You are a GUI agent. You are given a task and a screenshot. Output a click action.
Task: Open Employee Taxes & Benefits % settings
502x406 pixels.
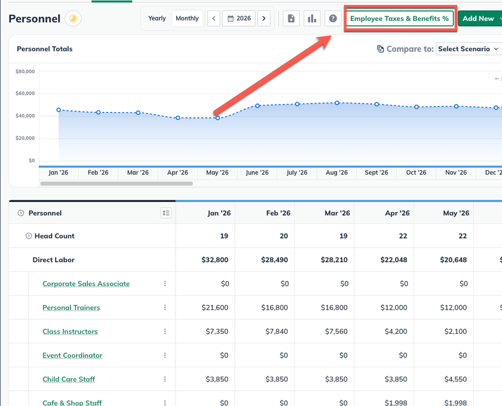(x=400, y=19)
